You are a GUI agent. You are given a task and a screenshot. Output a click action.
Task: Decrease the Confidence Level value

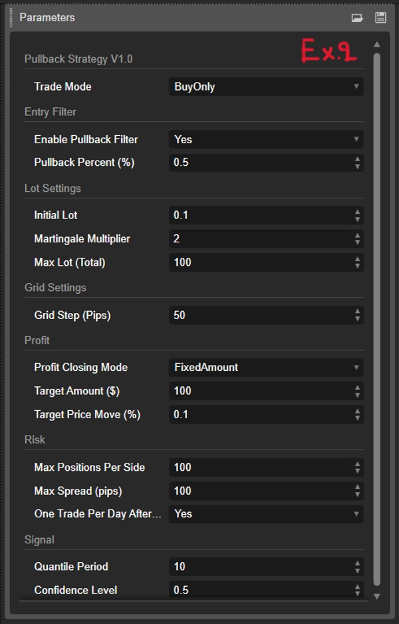pyautogui.click(x=358, y=593)
